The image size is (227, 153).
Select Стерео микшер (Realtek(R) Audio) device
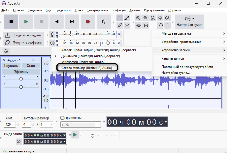(87, 68)
